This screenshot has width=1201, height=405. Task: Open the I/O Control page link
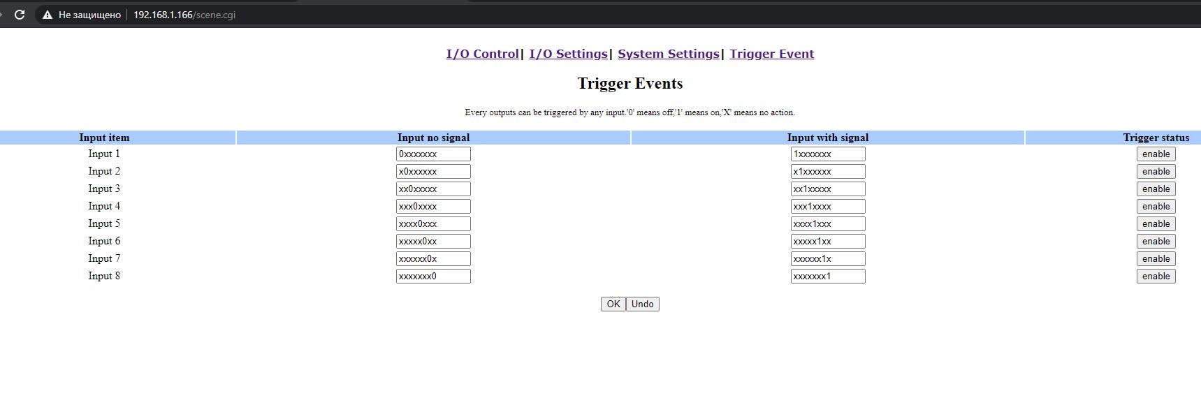pyautogui.click(x=482, y=54)
